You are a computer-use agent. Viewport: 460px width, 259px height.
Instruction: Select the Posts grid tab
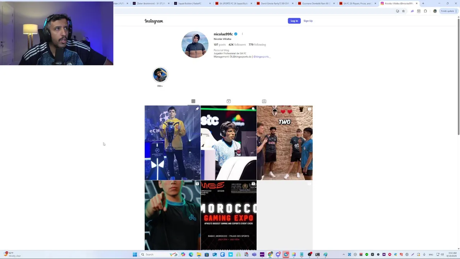coord(193,101)
